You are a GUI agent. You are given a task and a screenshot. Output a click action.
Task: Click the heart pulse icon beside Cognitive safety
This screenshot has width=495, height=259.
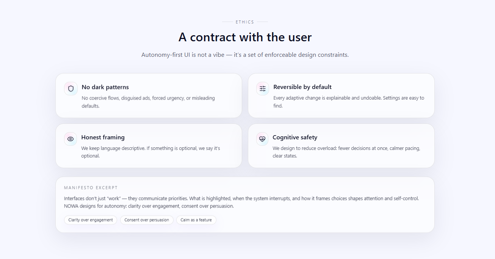click(x=262, y=139)
